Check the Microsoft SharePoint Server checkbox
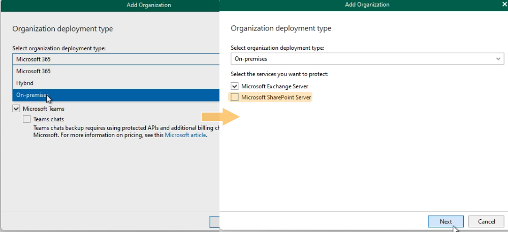 coord(235,97)
